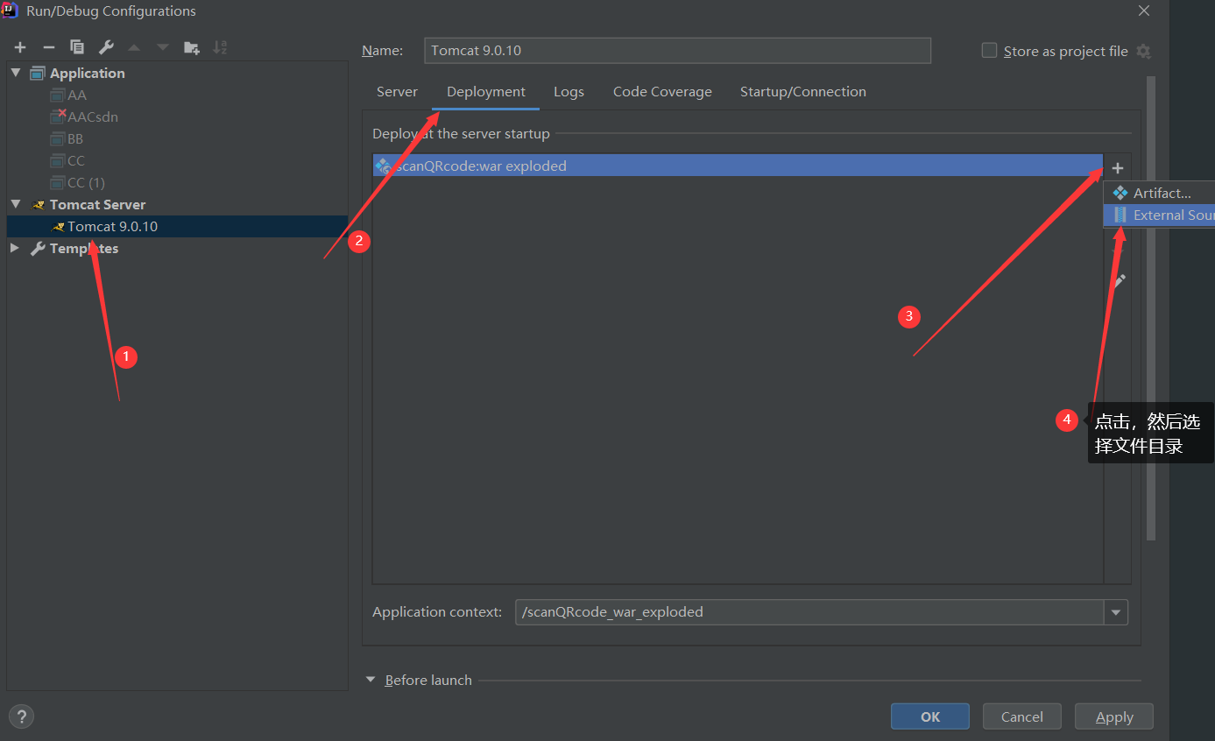Viewport: 1215px width, 741px height.
Task: Move configuration up in the list
Action: pyautogui.click(x=134, y=47)
